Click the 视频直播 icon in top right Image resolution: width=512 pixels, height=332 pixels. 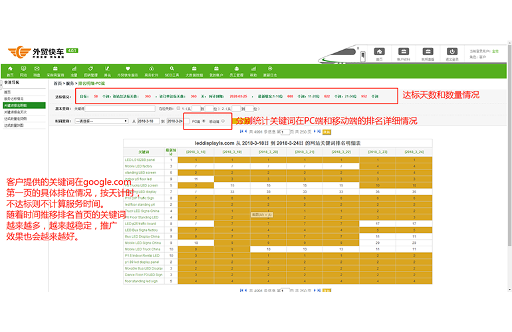(428, 53)
